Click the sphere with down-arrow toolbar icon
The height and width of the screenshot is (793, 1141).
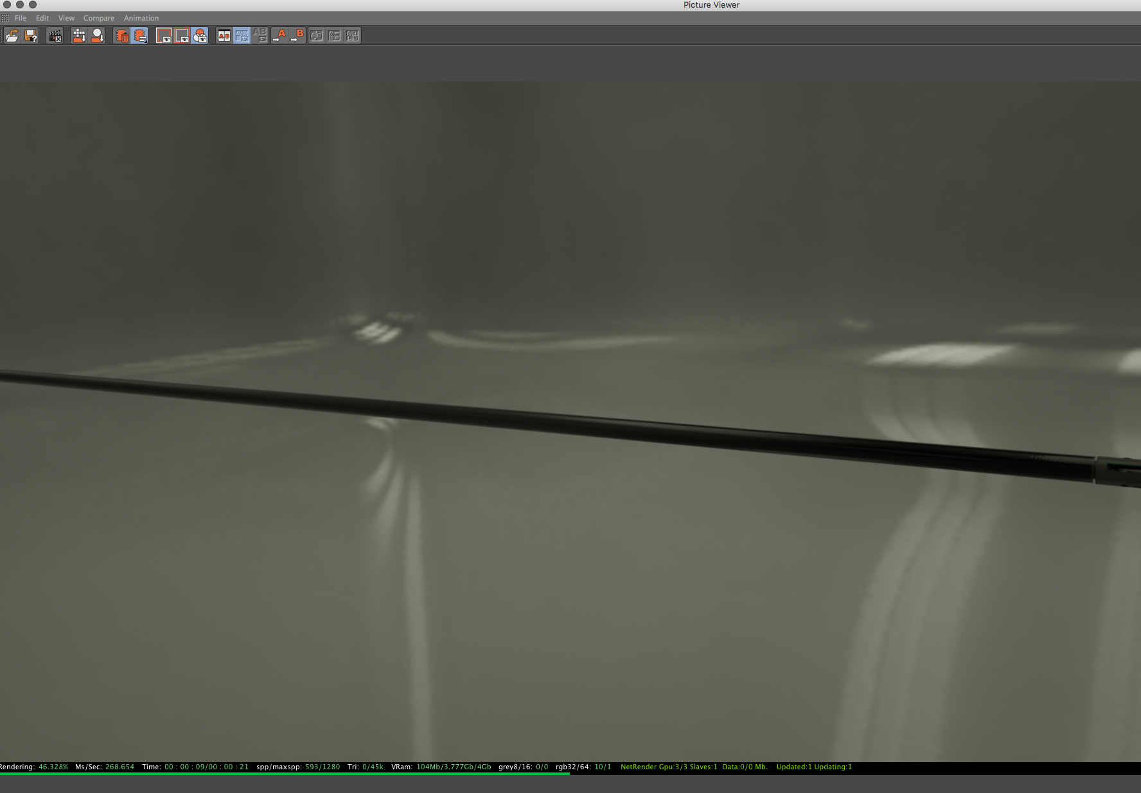coord(97,35)
